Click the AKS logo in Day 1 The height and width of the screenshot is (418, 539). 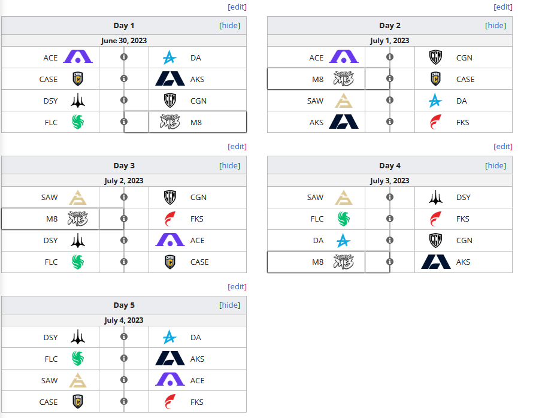tap(170, 79)
